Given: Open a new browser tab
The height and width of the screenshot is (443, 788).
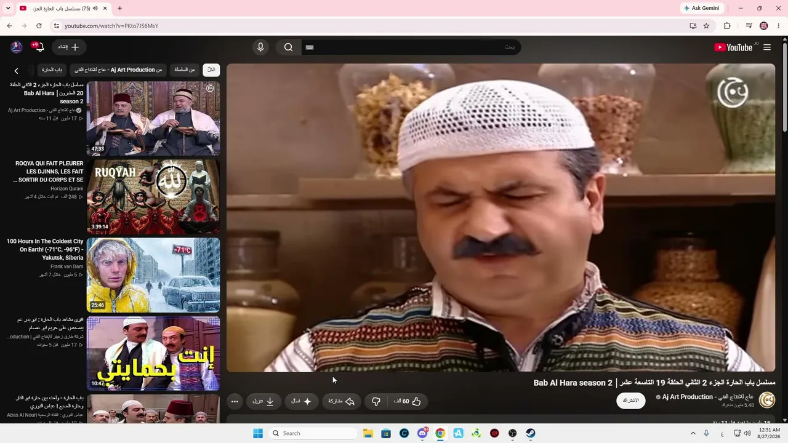Looking at the screenshot, I should coord(119,8).
